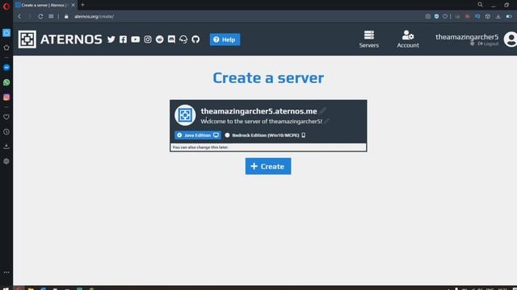Open Downloads in the sidebar
Viewport: 517px width, 290px height.
pos(6,147)
